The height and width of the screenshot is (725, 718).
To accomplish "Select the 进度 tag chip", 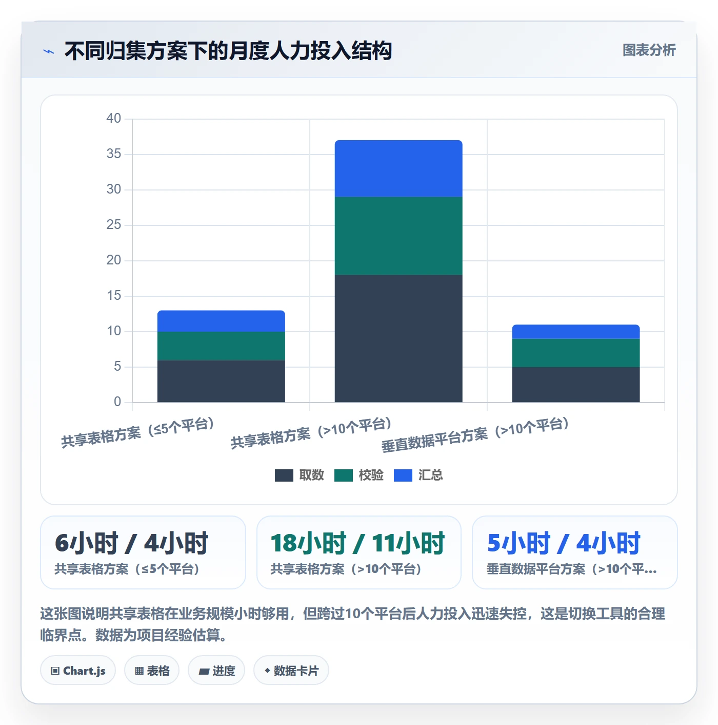I will click(216, 670).
